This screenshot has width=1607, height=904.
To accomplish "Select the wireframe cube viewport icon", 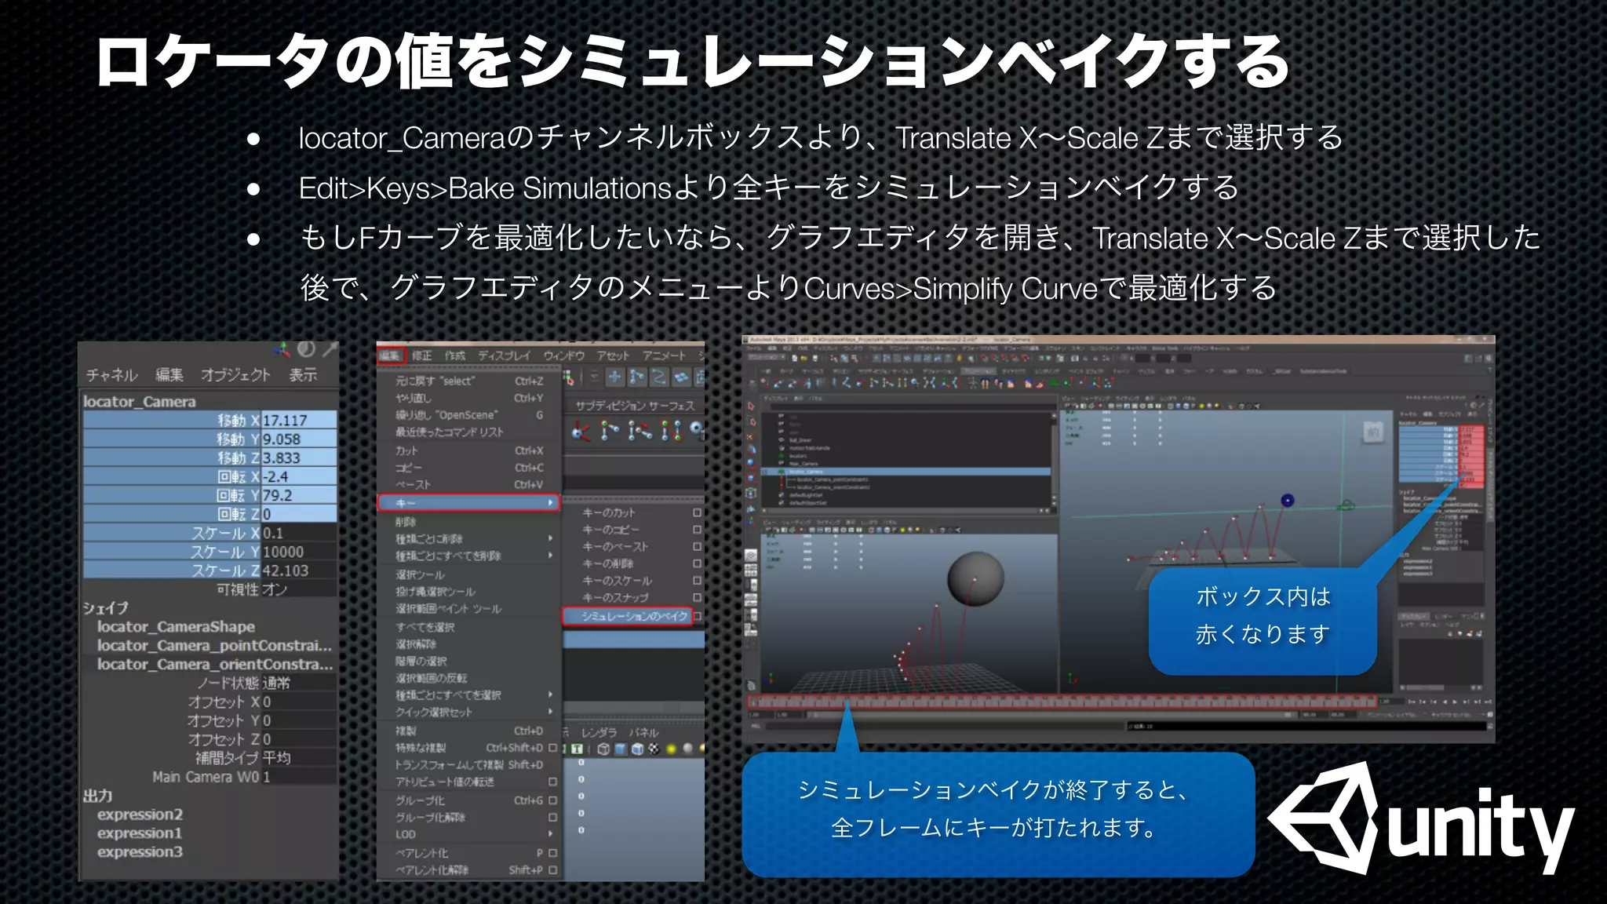I will [603, 749].
